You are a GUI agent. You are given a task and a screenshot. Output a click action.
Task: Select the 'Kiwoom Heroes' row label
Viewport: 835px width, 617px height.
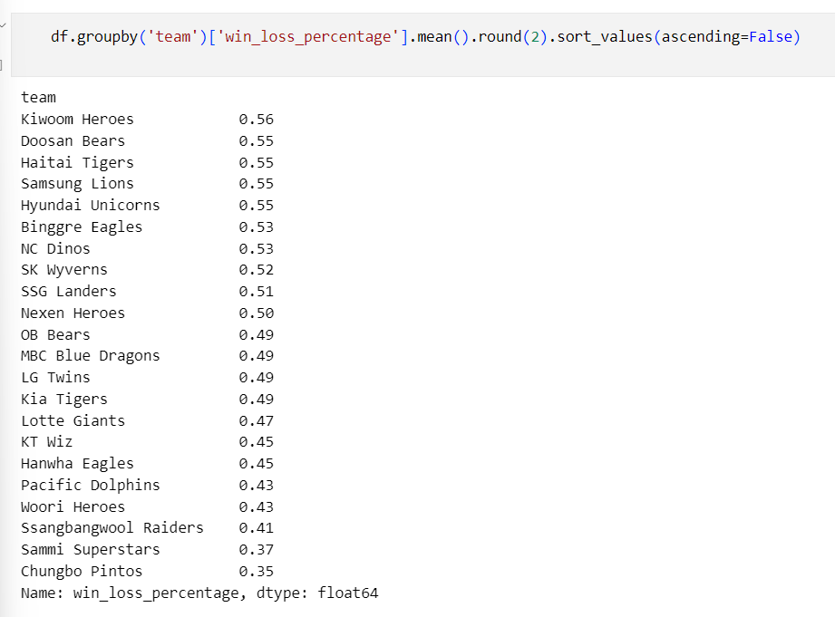click(77, 119)
